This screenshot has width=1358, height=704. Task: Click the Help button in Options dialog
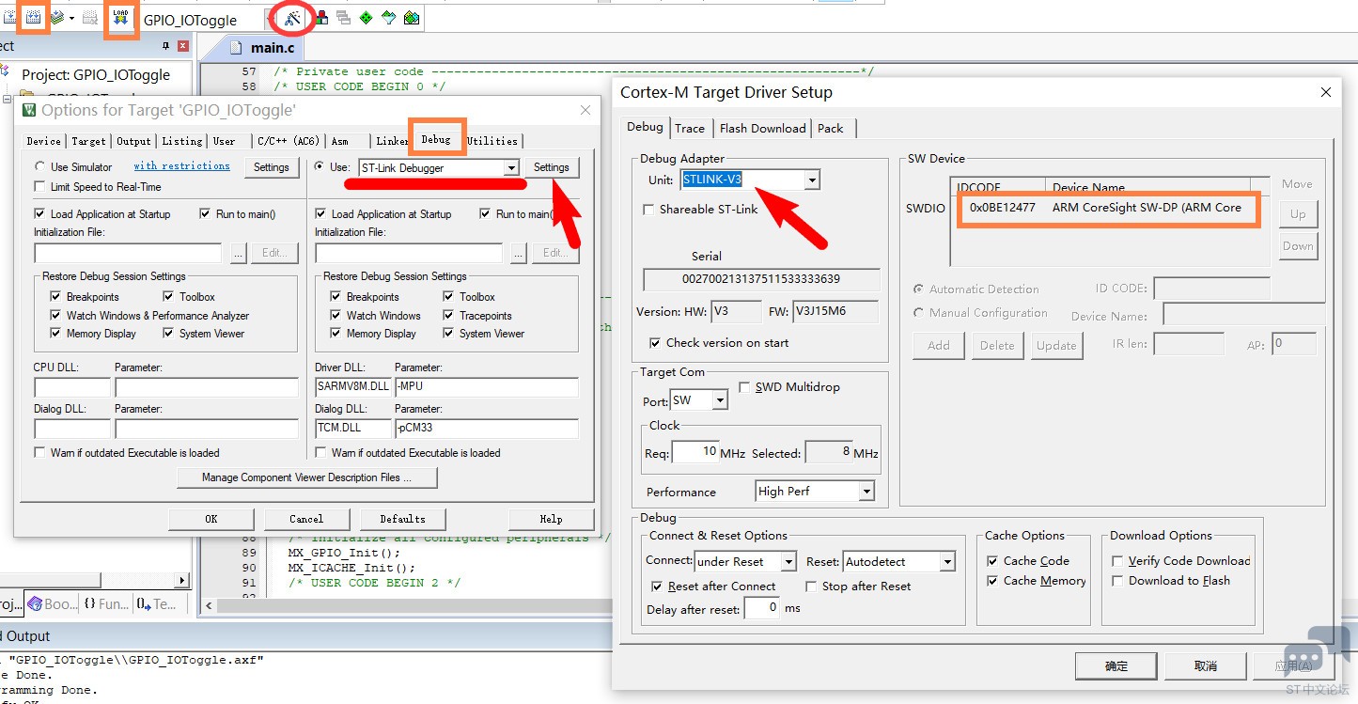pyautogui.click(x=552, y=519)
